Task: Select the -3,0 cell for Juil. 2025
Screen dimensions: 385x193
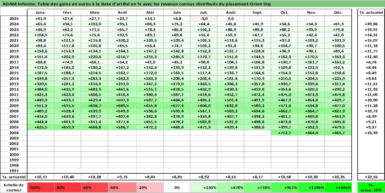Action: (204, 19)
